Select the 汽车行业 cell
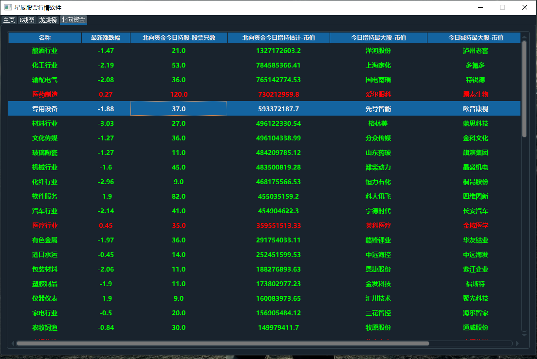The width and height of the screenshot is (537, 359). (45, 211)
